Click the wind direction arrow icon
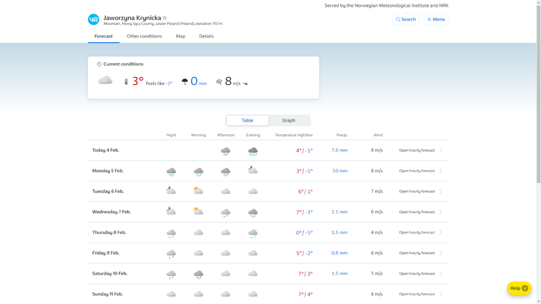This screenshot has height=304, width=541. [x=245, y=83]
